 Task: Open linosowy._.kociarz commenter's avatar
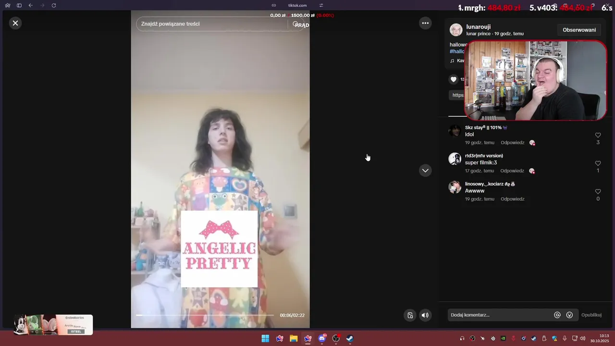tap(455, 187)
